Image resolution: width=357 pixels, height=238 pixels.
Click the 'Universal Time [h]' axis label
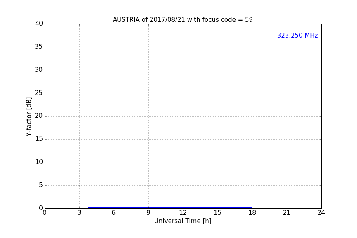183,221
